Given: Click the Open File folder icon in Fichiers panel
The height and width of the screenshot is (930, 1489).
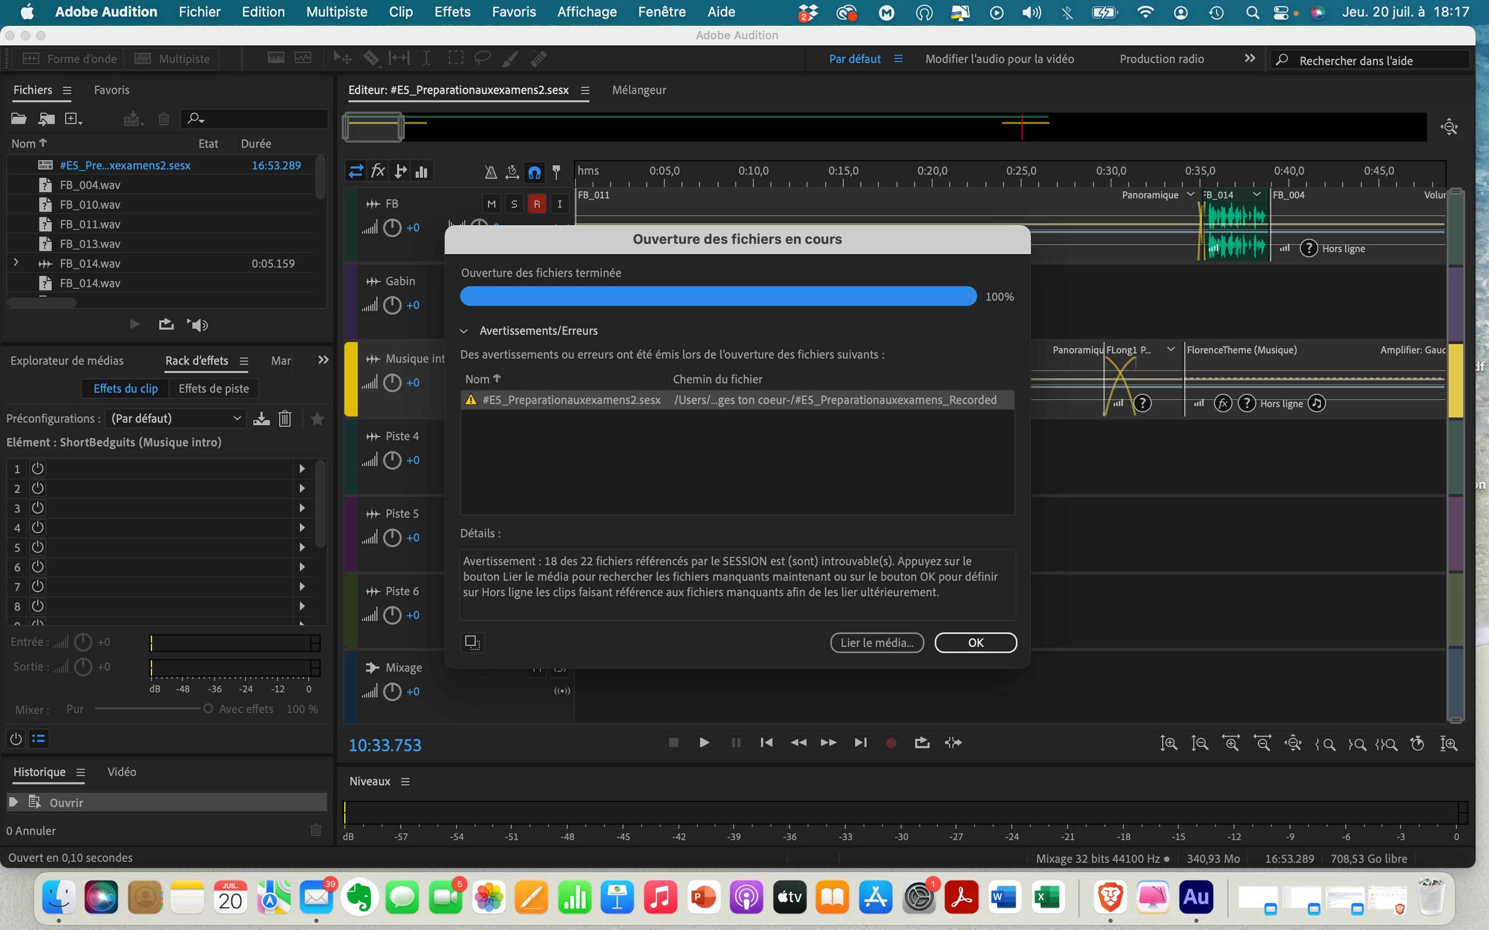Looking at the screenshot, I should [19, 119].
